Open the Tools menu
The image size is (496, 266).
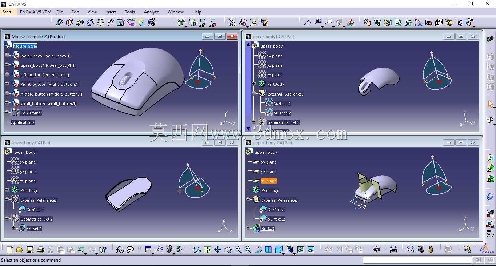(x=130, y=12)
